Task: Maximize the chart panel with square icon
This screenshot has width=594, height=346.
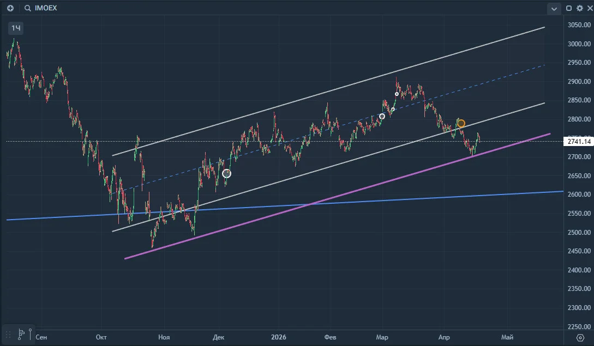Action: tap(568, 8)
